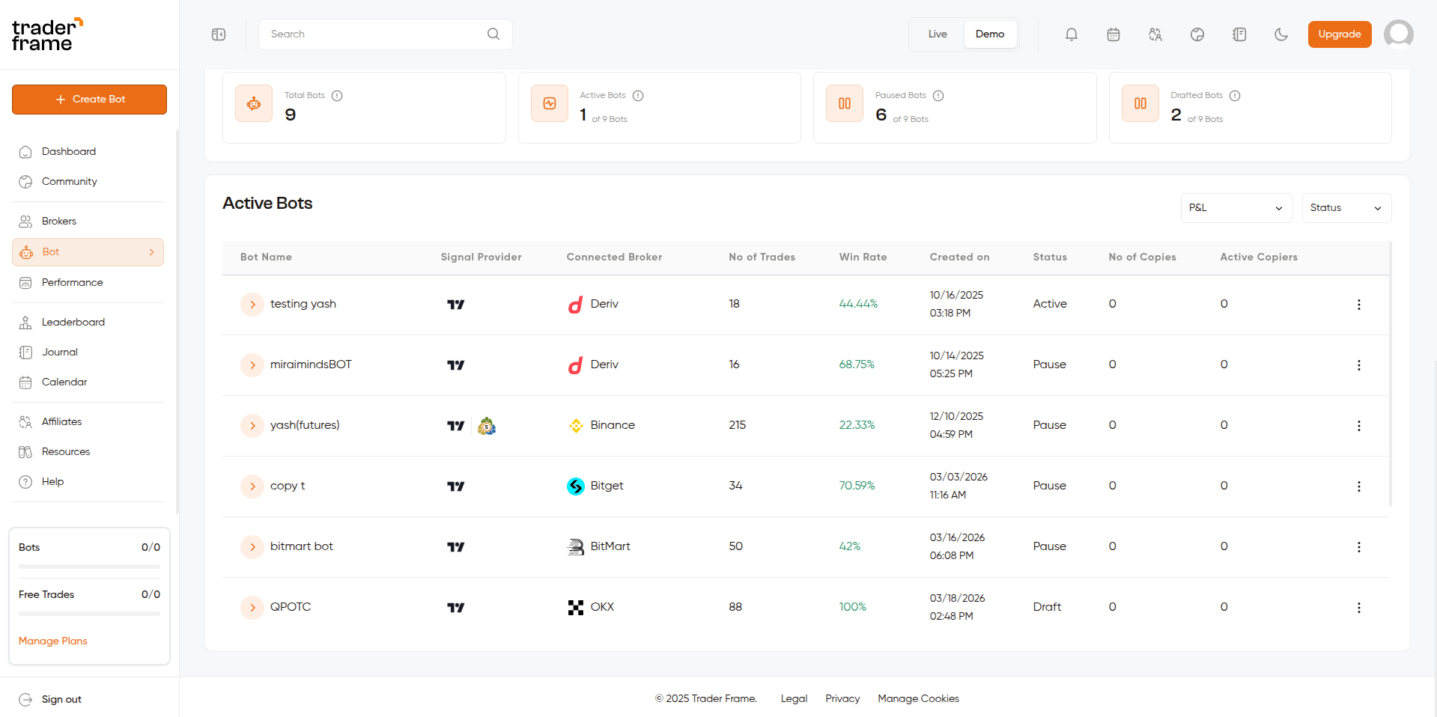This screenshot has width=1437, height=717.
Task: Expand the copy t bot row
Action: click(252, 486)
